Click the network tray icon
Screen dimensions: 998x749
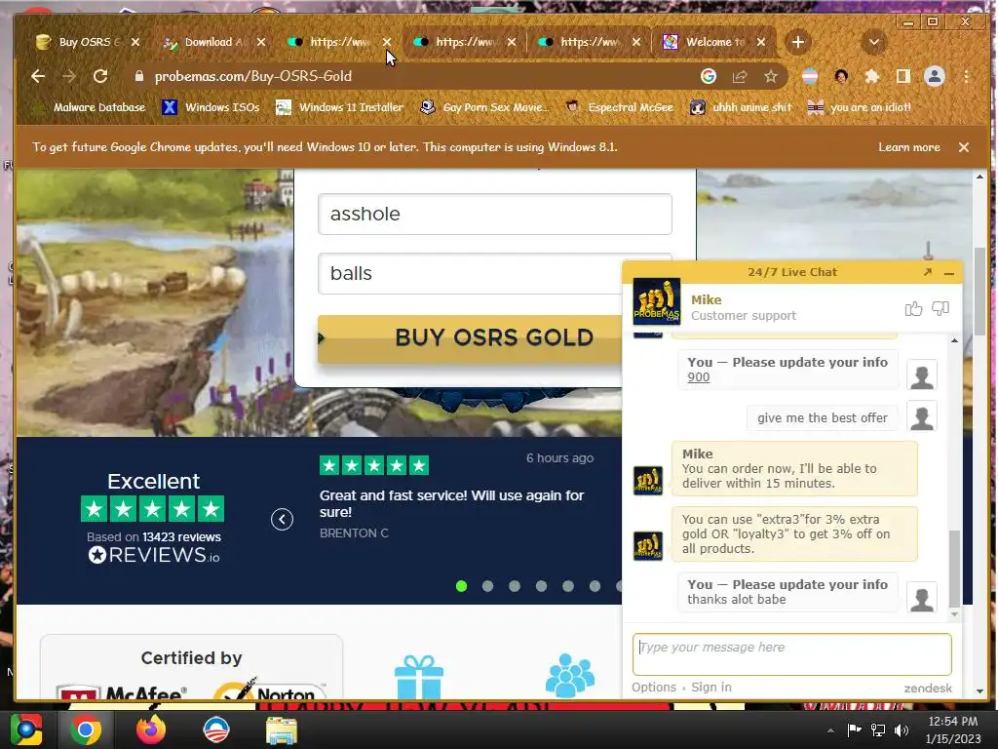click(x=878, y=729)
